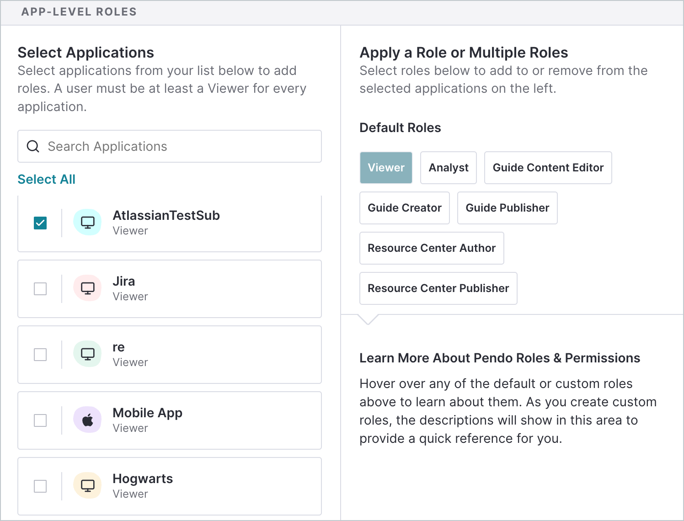Screen dimensions: 684x521
Task: Uncheck the AtlassianTestSub checkbox
Action: click(40, 223)
